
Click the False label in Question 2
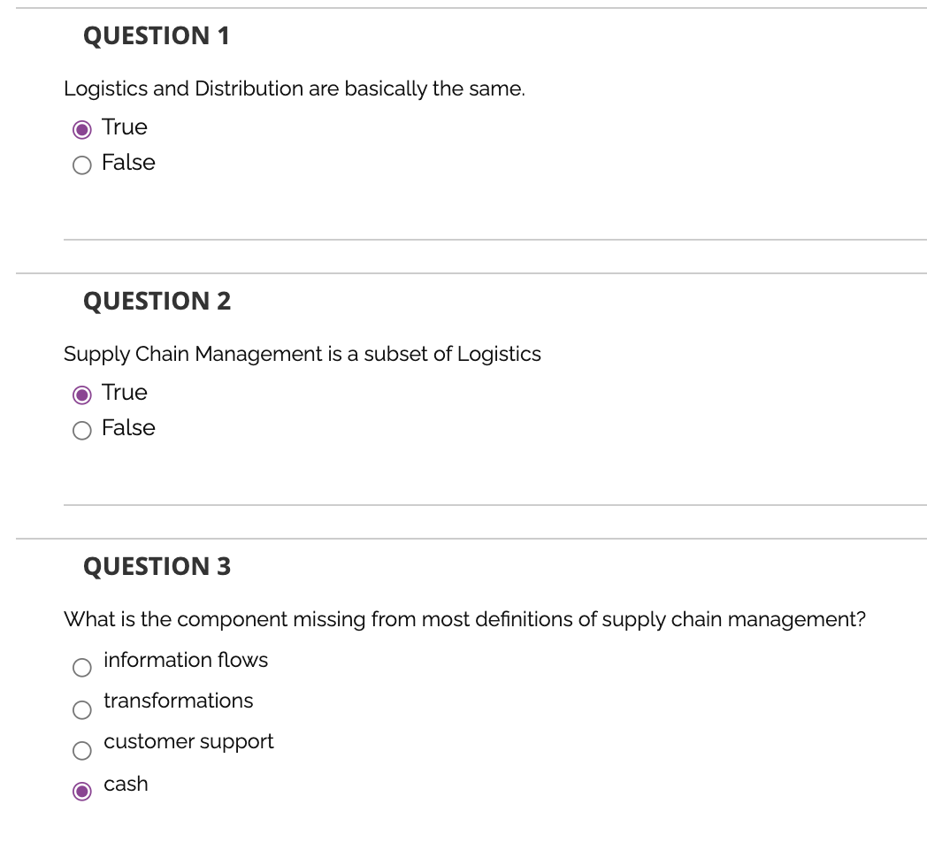pyautogui.click(x=128, y=428)
